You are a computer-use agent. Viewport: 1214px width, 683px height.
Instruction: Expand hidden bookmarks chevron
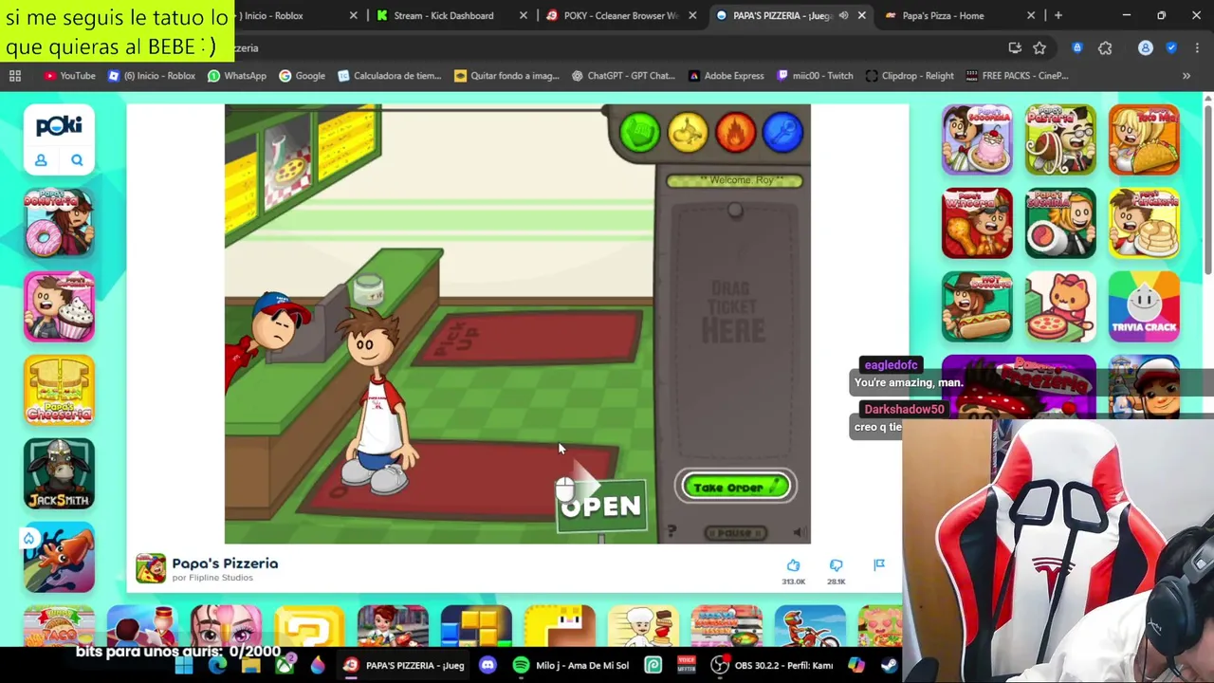[x=1186, y=76]
